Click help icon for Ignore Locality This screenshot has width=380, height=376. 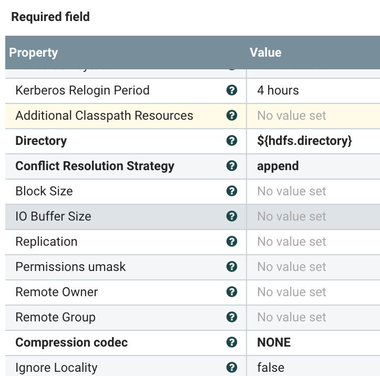(231, 368)
